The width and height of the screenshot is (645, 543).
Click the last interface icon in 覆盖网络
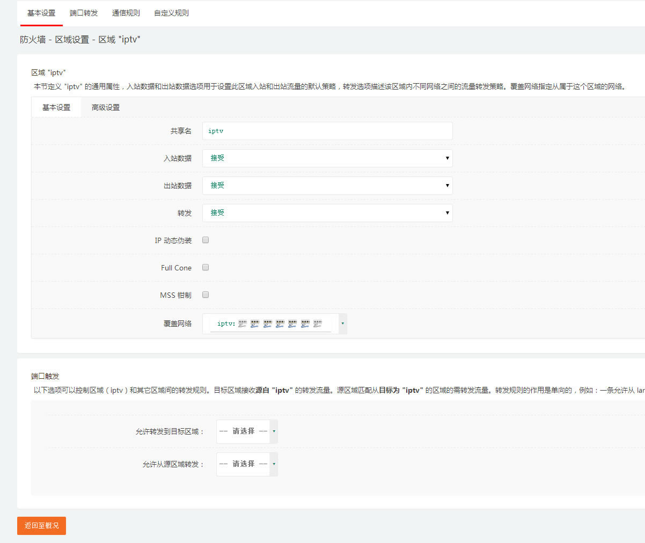(318, 324)
